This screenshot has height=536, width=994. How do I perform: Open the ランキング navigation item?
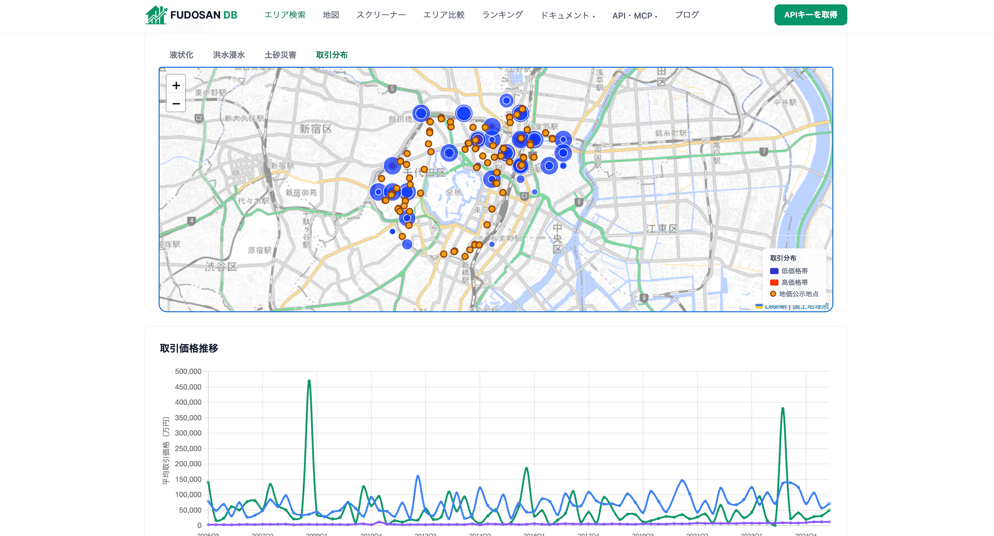[x=502, y=15]
